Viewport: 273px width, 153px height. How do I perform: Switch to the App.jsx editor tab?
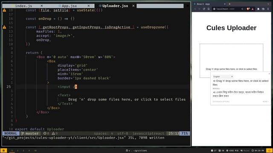click(x=69, y=6)
